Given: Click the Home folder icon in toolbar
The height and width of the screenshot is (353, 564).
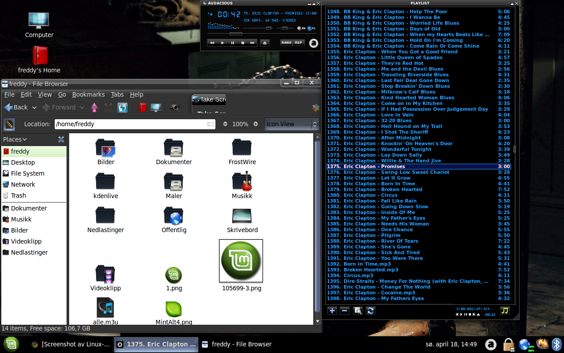Looking at the screenshot, I should point(142,107).
